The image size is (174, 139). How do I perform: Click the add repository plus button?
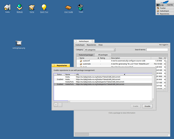coord(56,105)
